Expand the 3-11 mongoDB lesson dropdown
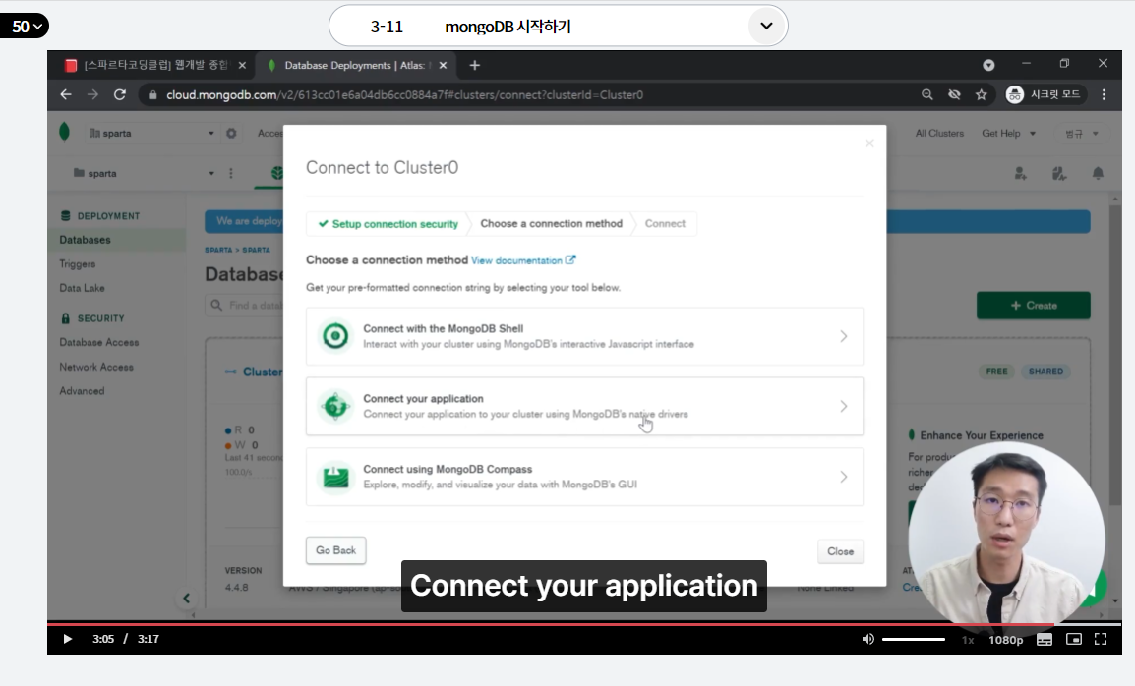The image size is (1135, 686). pyautogui.click(x=766, y=27)
